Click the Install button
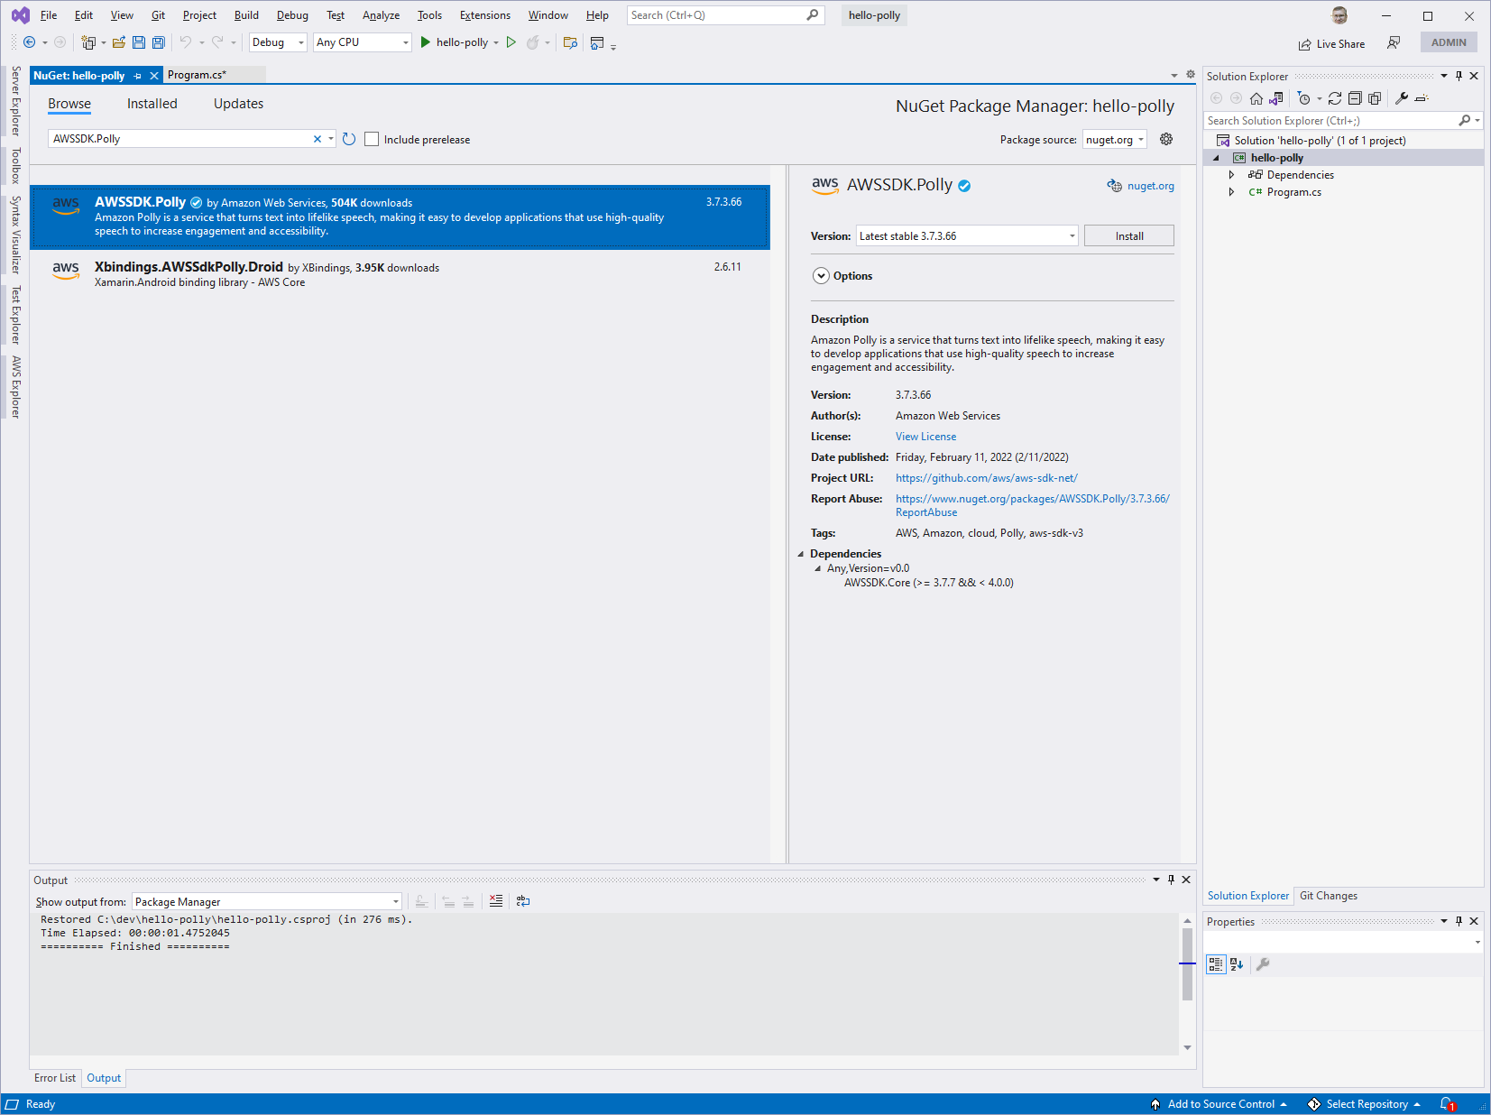Image resolution: width=1491 pixels, height=1115 pixels. point(1129,236)
